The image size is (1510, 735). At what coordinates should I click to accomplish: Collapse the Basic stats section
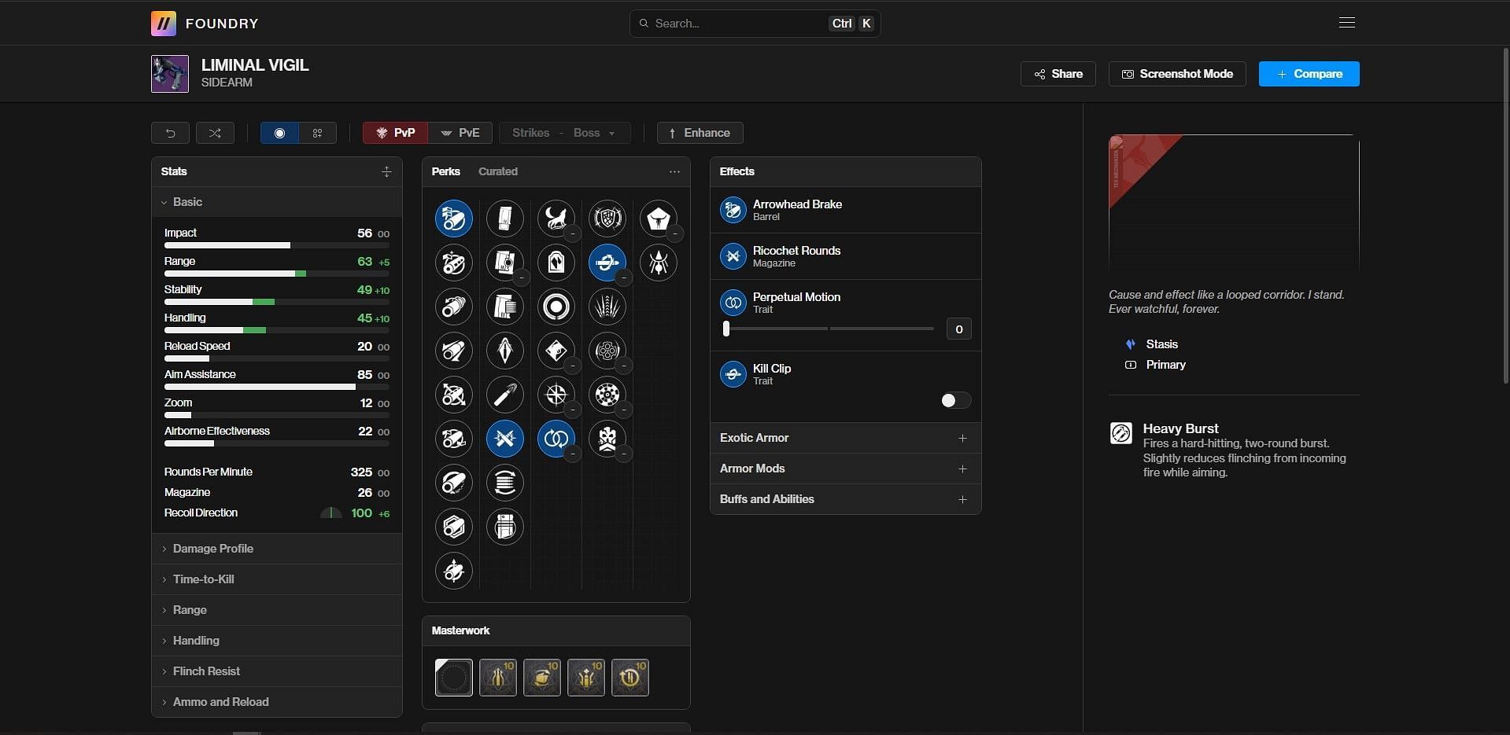click(276, 202)
